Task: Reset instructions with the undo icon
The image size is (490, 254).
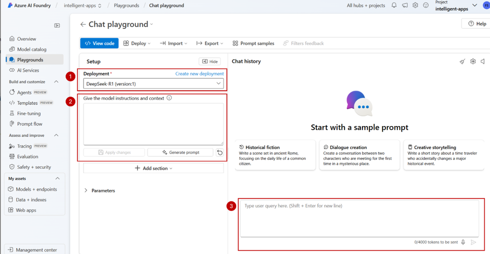Action: 220,152
